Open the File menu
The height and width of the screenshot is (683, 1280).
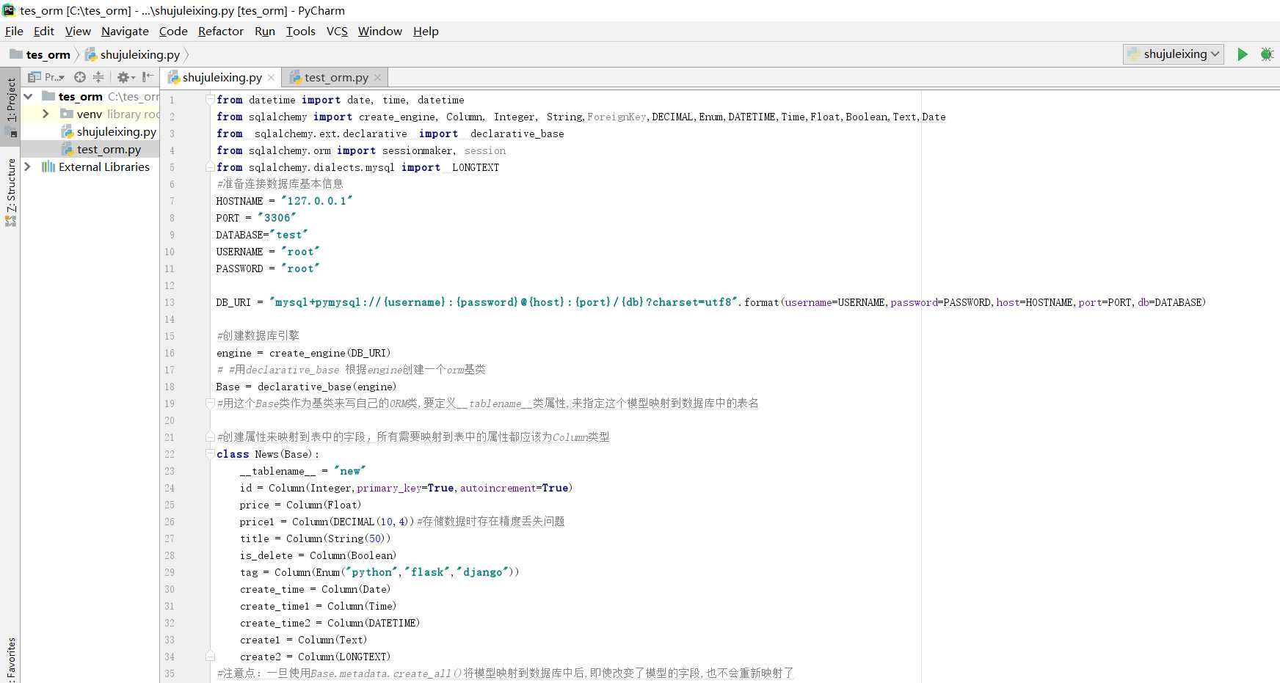coord(14,31)
